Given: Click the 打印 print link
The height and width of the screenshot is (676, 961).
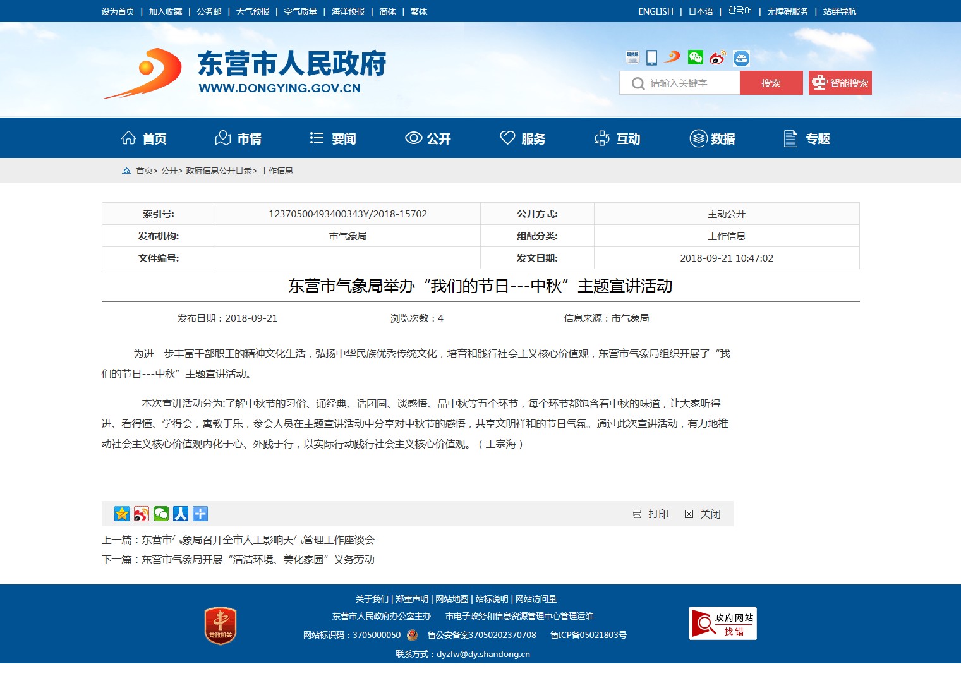Looking at the screenshot, I should 651,514.
